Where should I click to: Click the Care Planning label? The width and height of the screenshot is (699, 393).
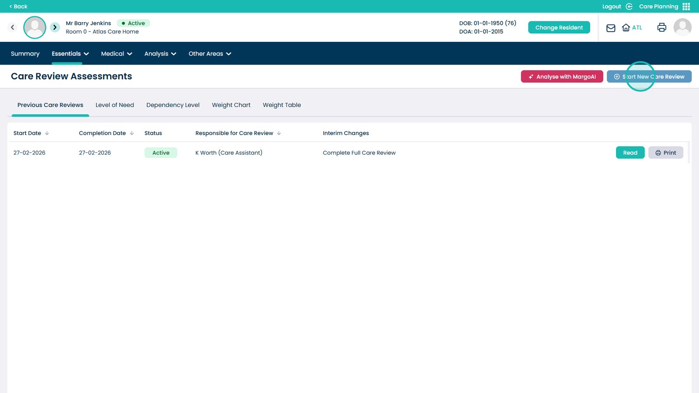(658, 7)
